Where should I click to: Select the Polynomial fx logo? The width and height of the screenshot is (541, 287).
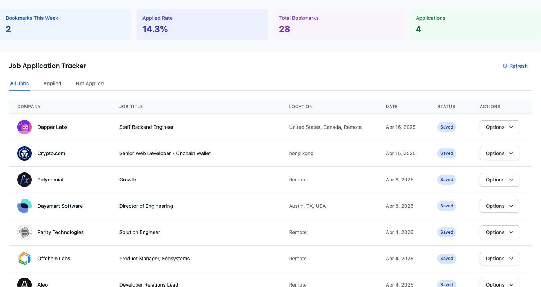[24, 180]
